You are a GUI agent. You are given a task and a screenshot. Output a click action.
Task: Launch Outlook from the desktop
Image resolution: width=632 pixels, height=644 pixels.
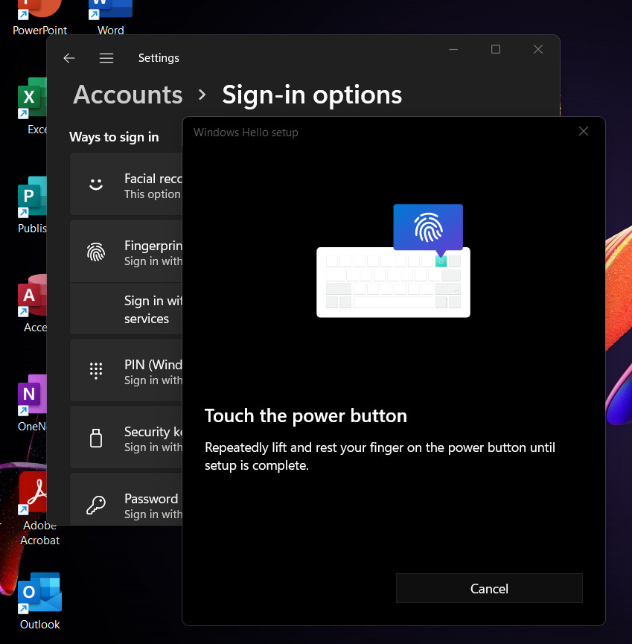[x=39, y=594]
